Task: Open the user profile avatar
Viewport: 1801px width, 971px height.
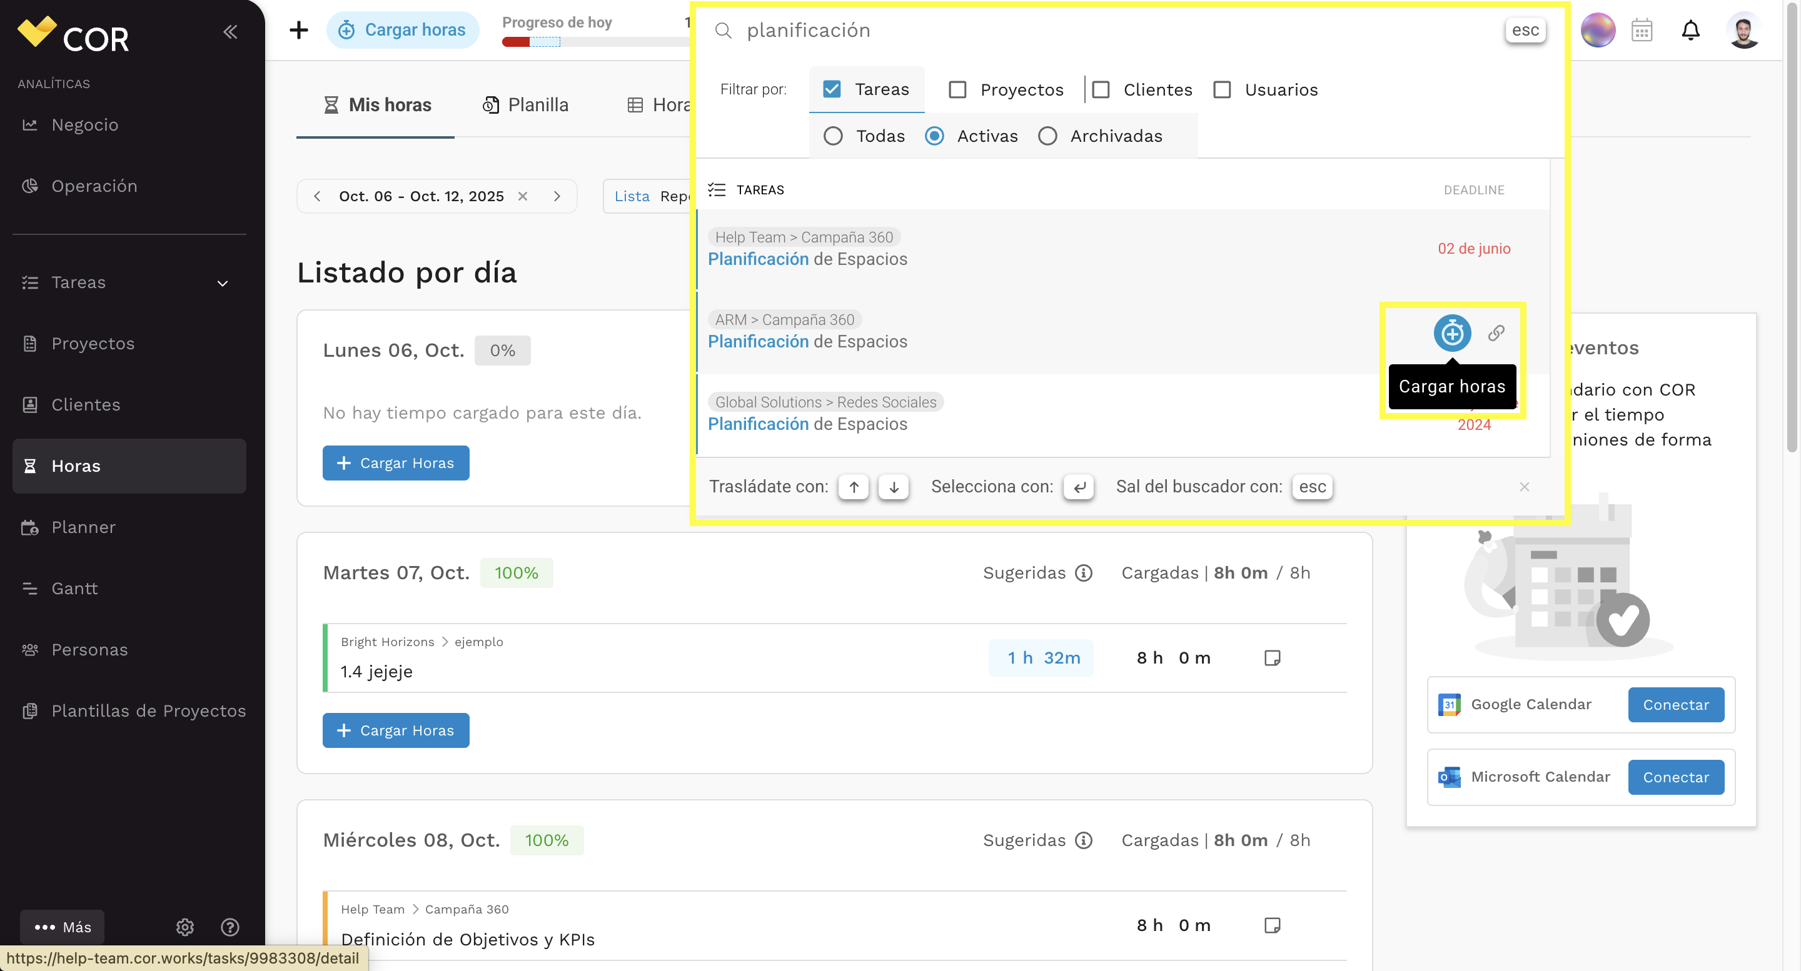Action: click(x=1743, y=30)
